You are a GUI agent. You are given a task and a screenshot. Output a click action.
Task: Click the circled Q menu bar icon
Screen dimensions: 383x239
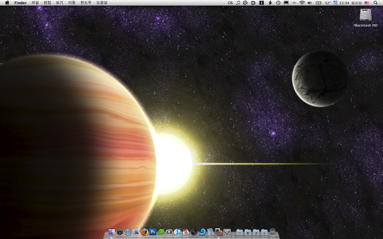245,3
